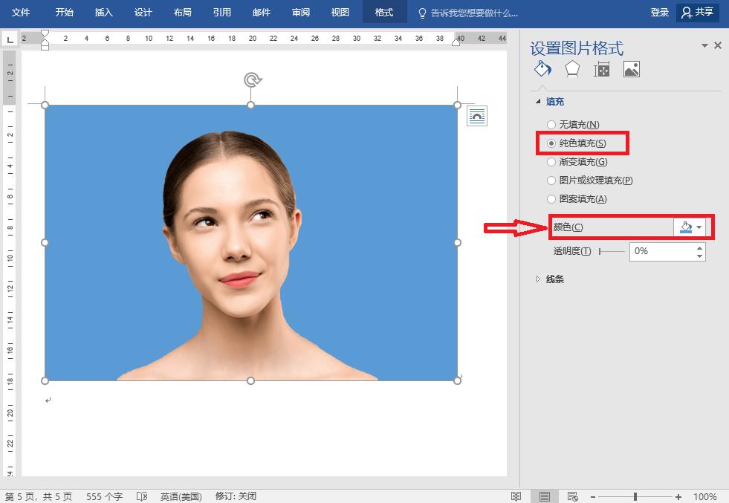Select the 无填充 radio button
The image size is (729, 503).
coord(551,125)
